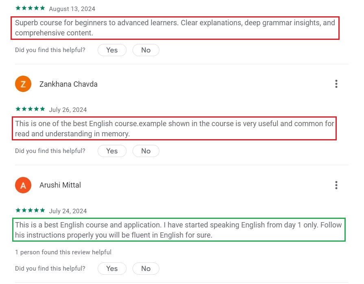Open more options for Zankhana Chavda's review
This screenshot has height=284, width=364.
[x=336, y=84]
